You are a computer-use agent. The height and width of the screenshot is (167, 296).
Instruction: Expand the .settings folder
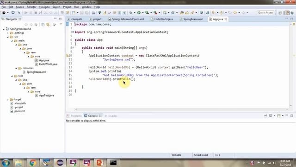click(x=8, y=33)
